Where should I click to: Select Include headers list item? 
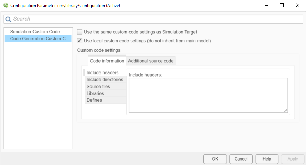103,72
